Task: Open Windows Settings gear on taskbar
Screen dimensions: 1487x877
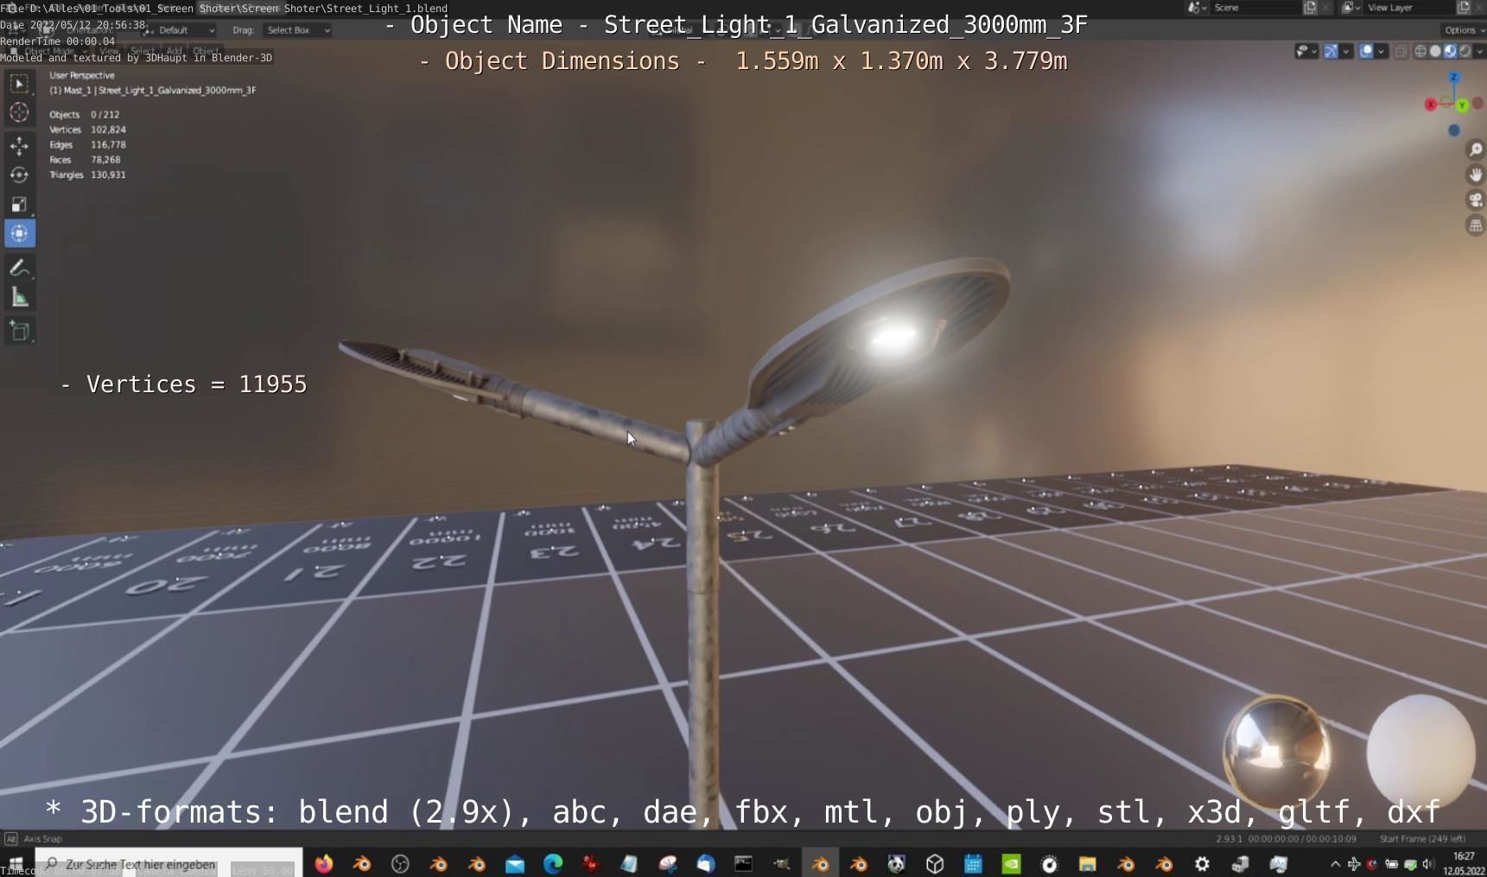Action: pos(1202,863)
